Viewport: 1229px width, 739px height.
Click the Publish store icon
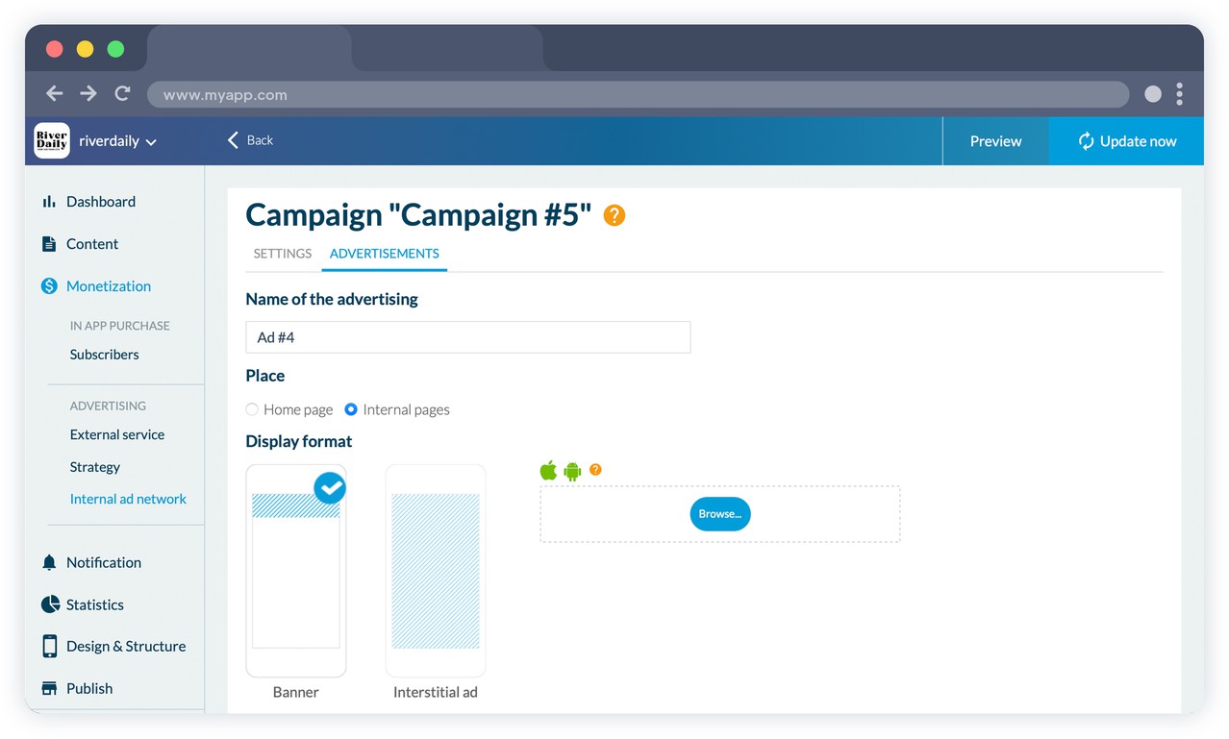(49, 688)
